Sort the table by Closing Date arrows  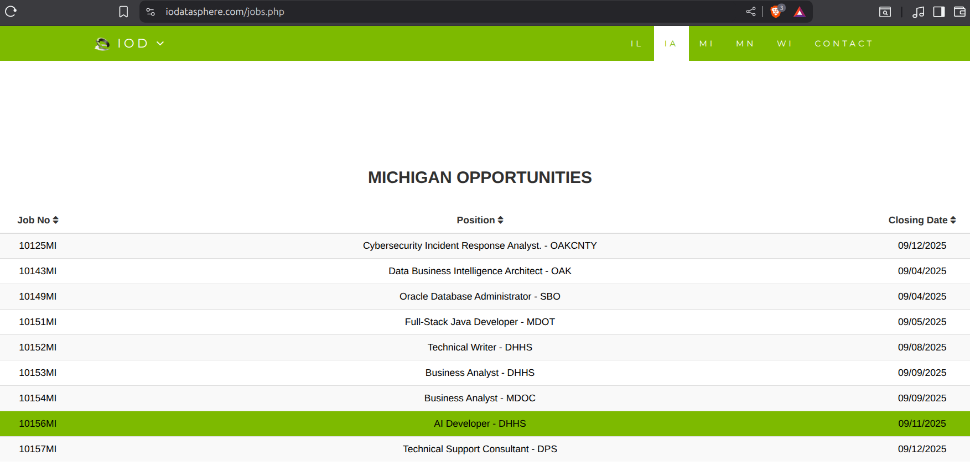click(953, 220)
